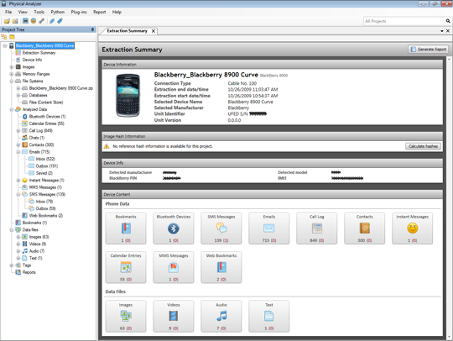The height and width of the screenshot is (341, 453).
Task: Open the tab list dropdown arrow
Action: coord(442,31)
